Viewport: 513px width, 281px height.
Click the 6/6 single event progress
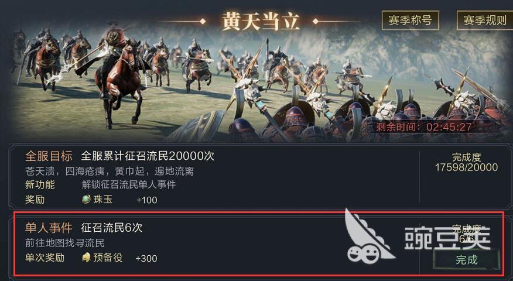point(466,239)
